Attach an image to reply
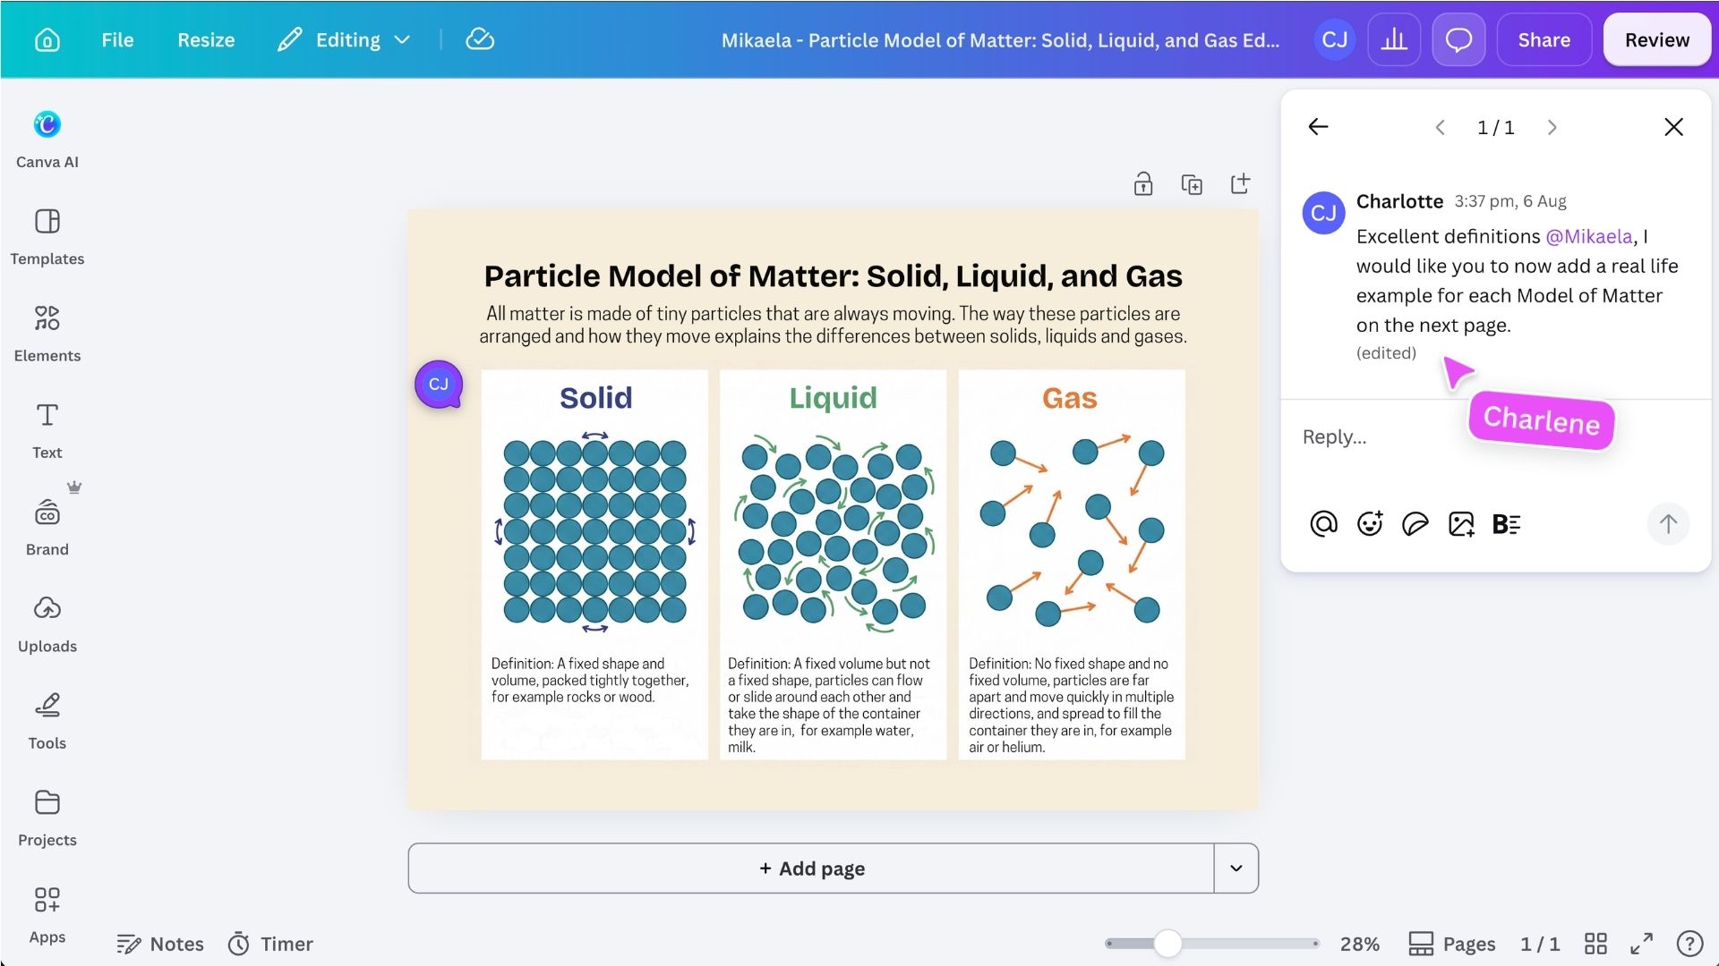 click(1461, 524)
